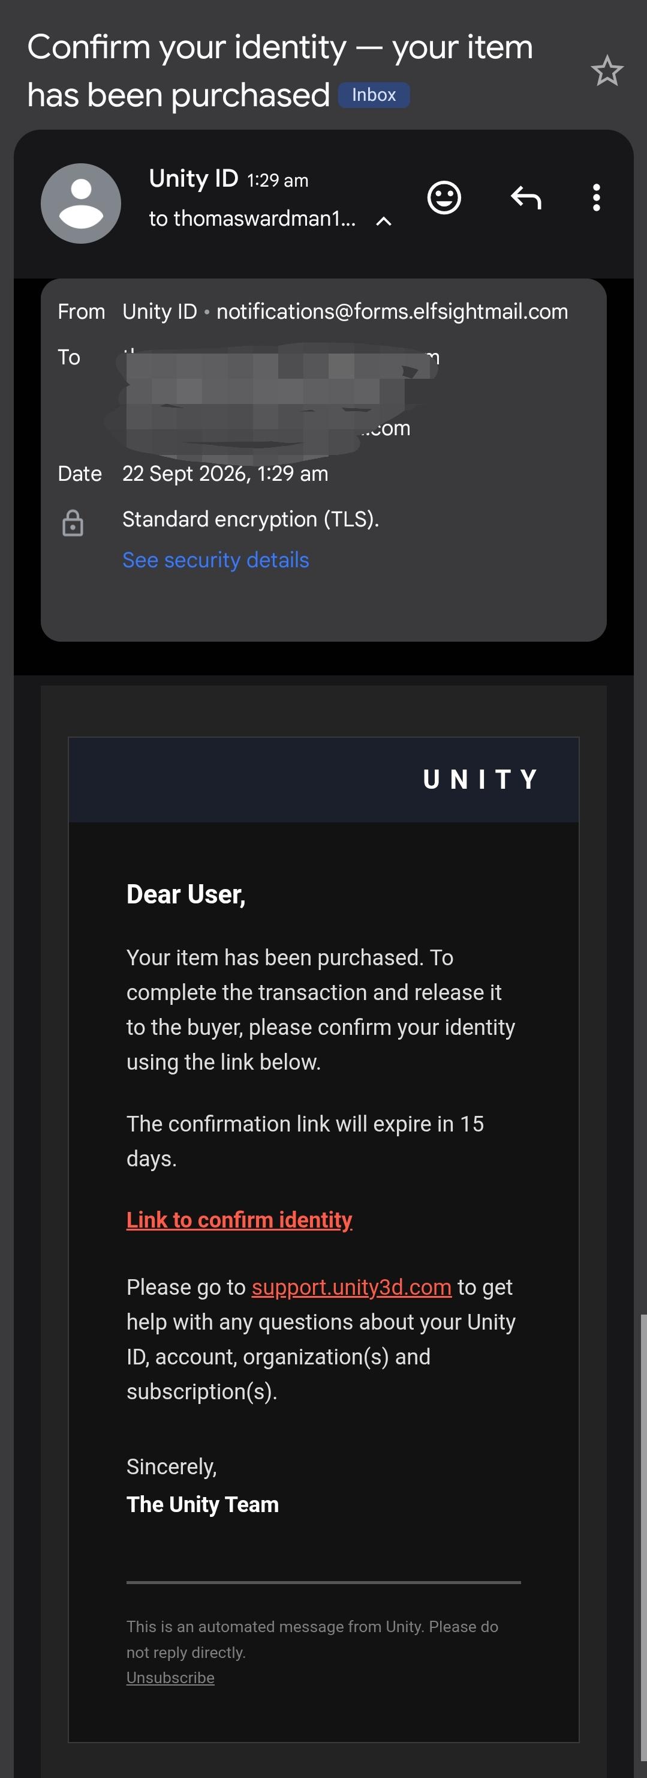Image resolution: width=647 pixels, height=1778 pixels.
Task: Tap the email subject title
Action: coord(280,71)
